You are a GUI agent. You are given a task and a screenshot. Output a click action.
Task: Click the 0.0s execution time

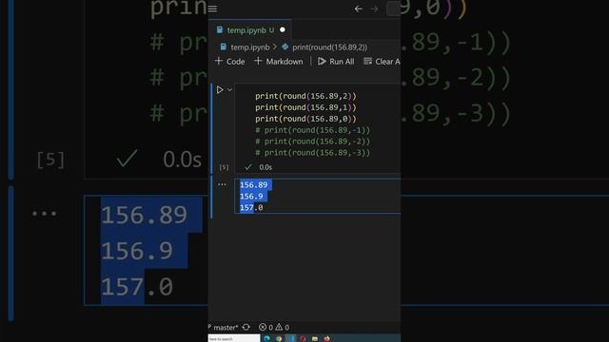pyautogui.click(x=265, y=167)
